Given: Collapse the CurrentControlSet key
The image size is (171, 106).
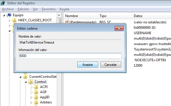Looking at the screenshot, I should [x=20, y=77].
